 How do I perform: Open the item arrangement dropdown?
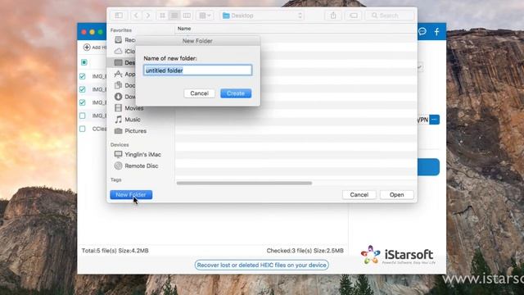click(x=205, y=16)
